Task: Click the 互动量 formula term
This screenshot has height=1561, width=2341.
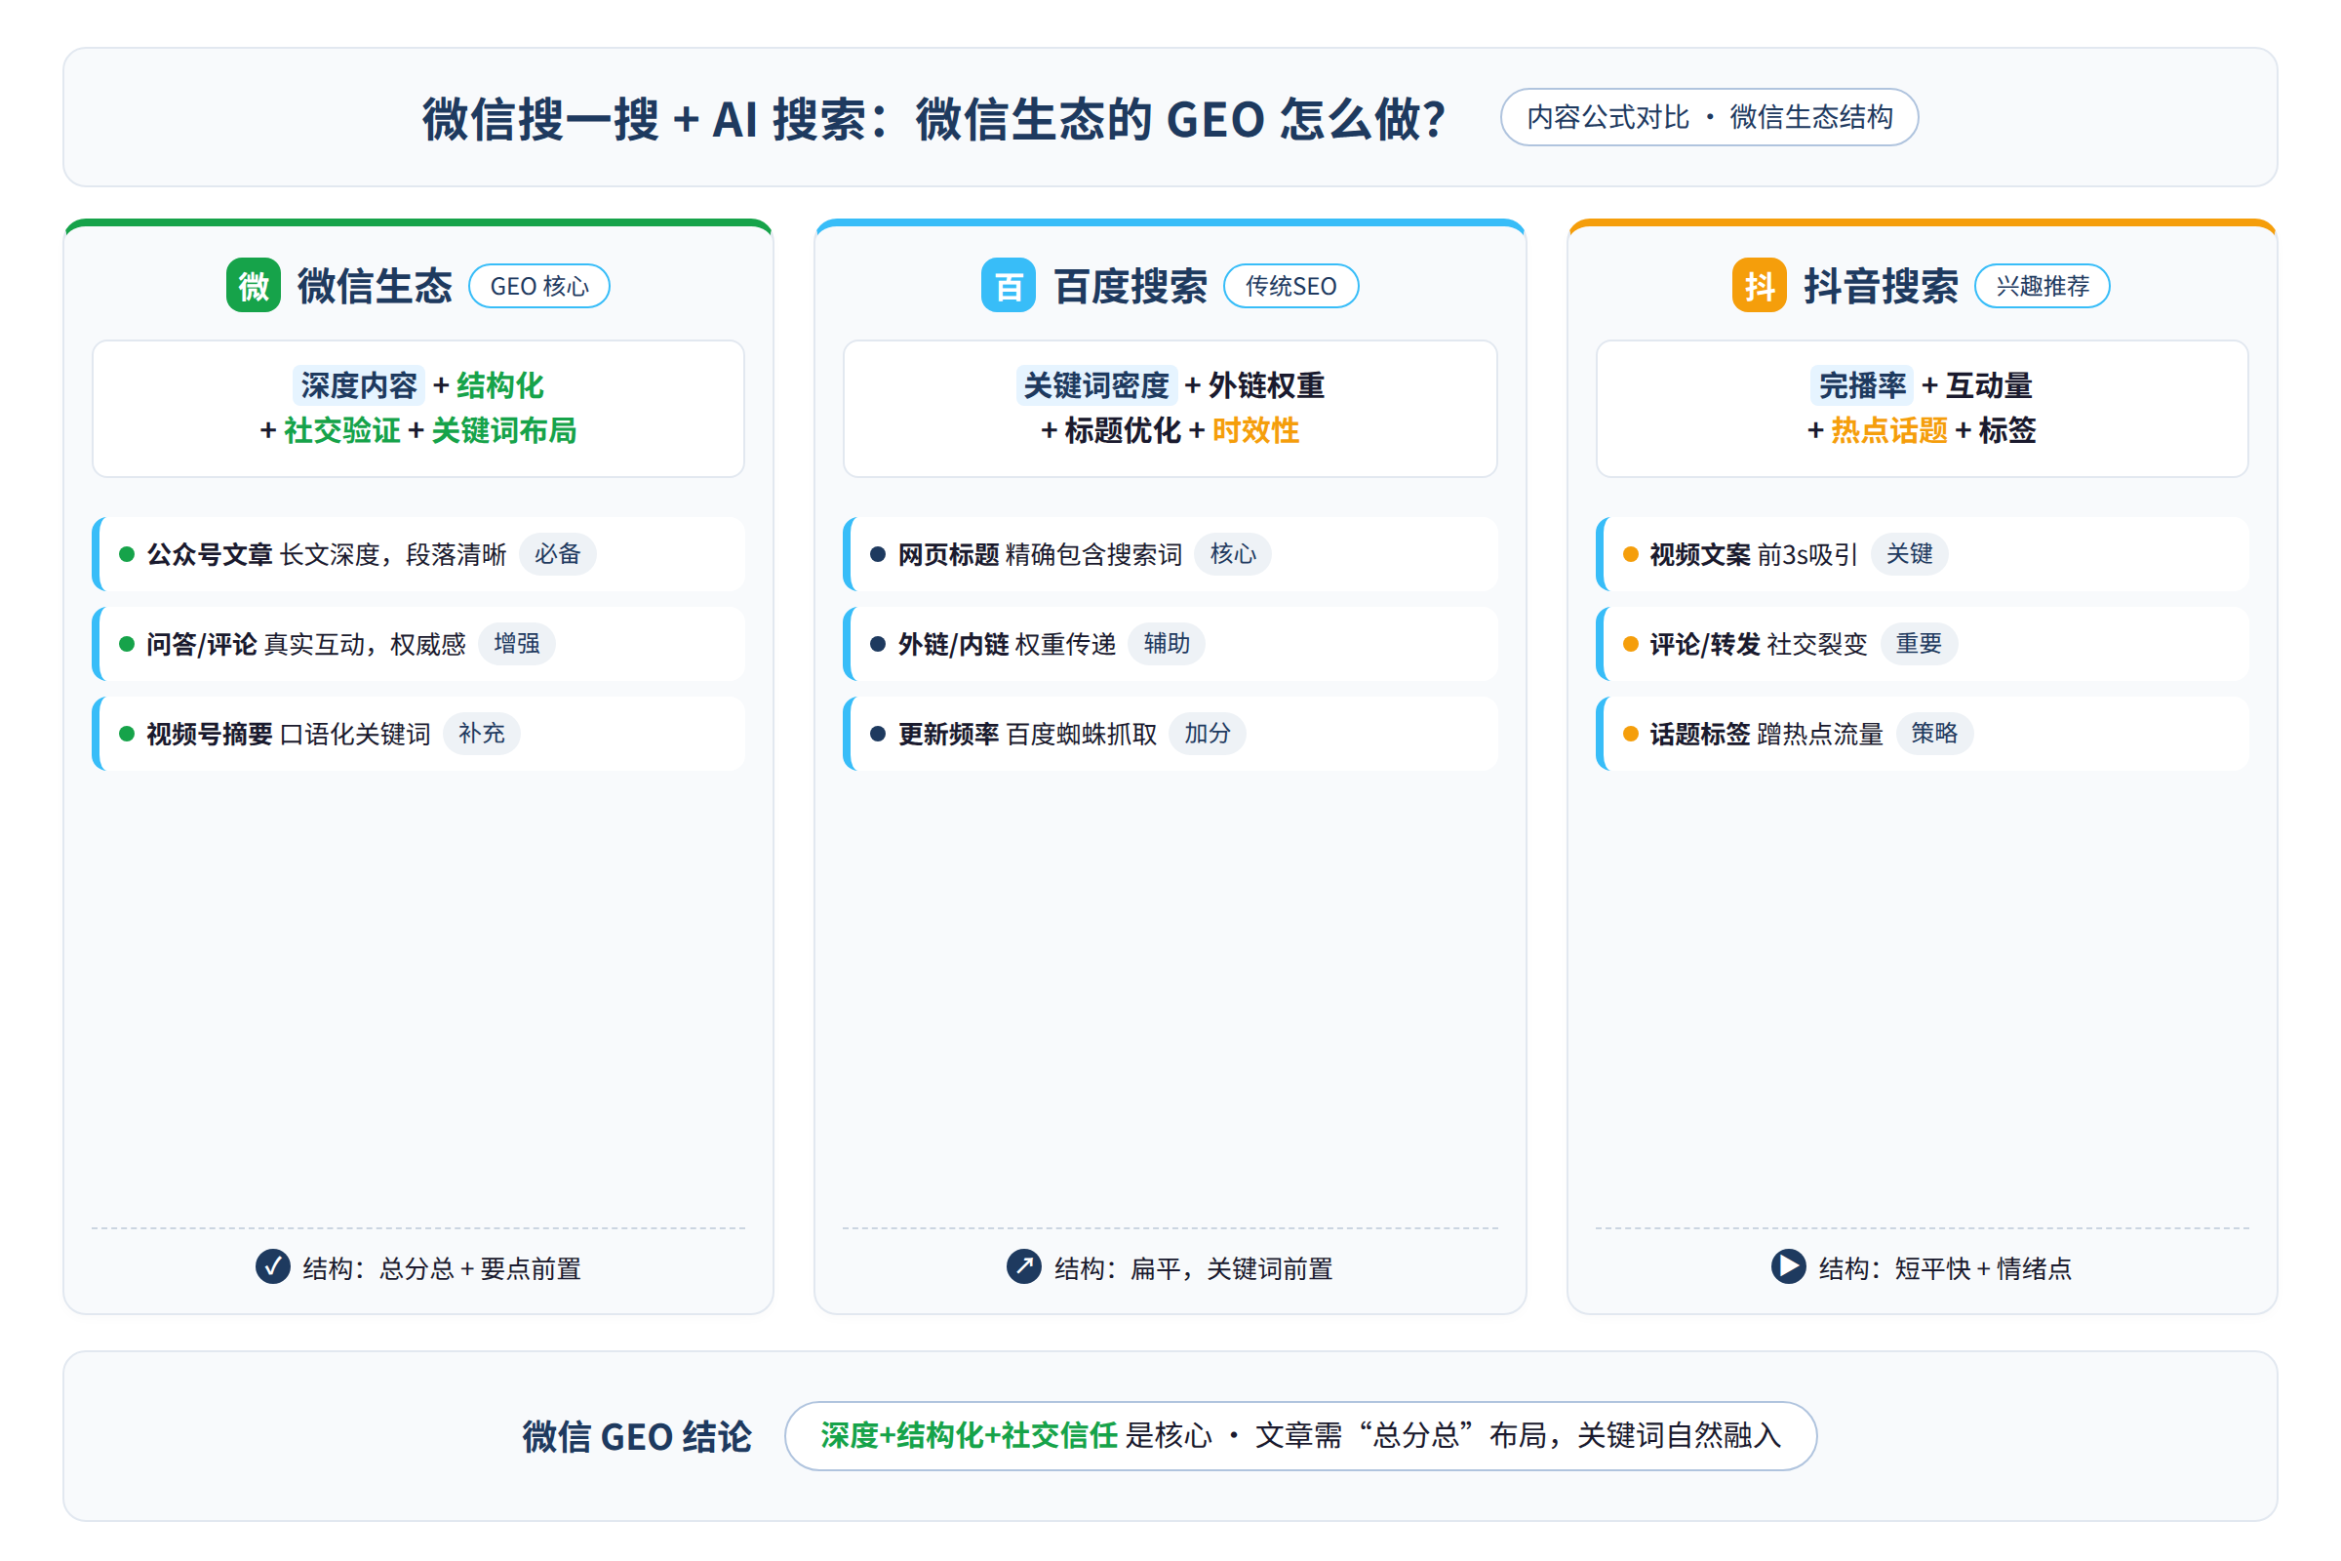Action: click(x=1989, y=385)
